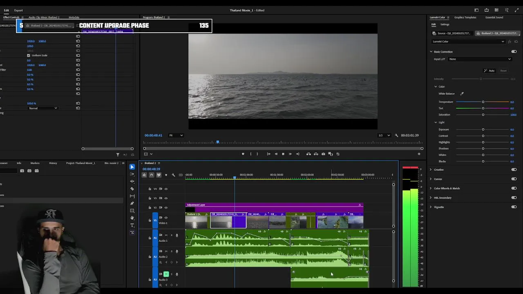Add a marker in the timeline
523x294 pixels.
(166, 175)
